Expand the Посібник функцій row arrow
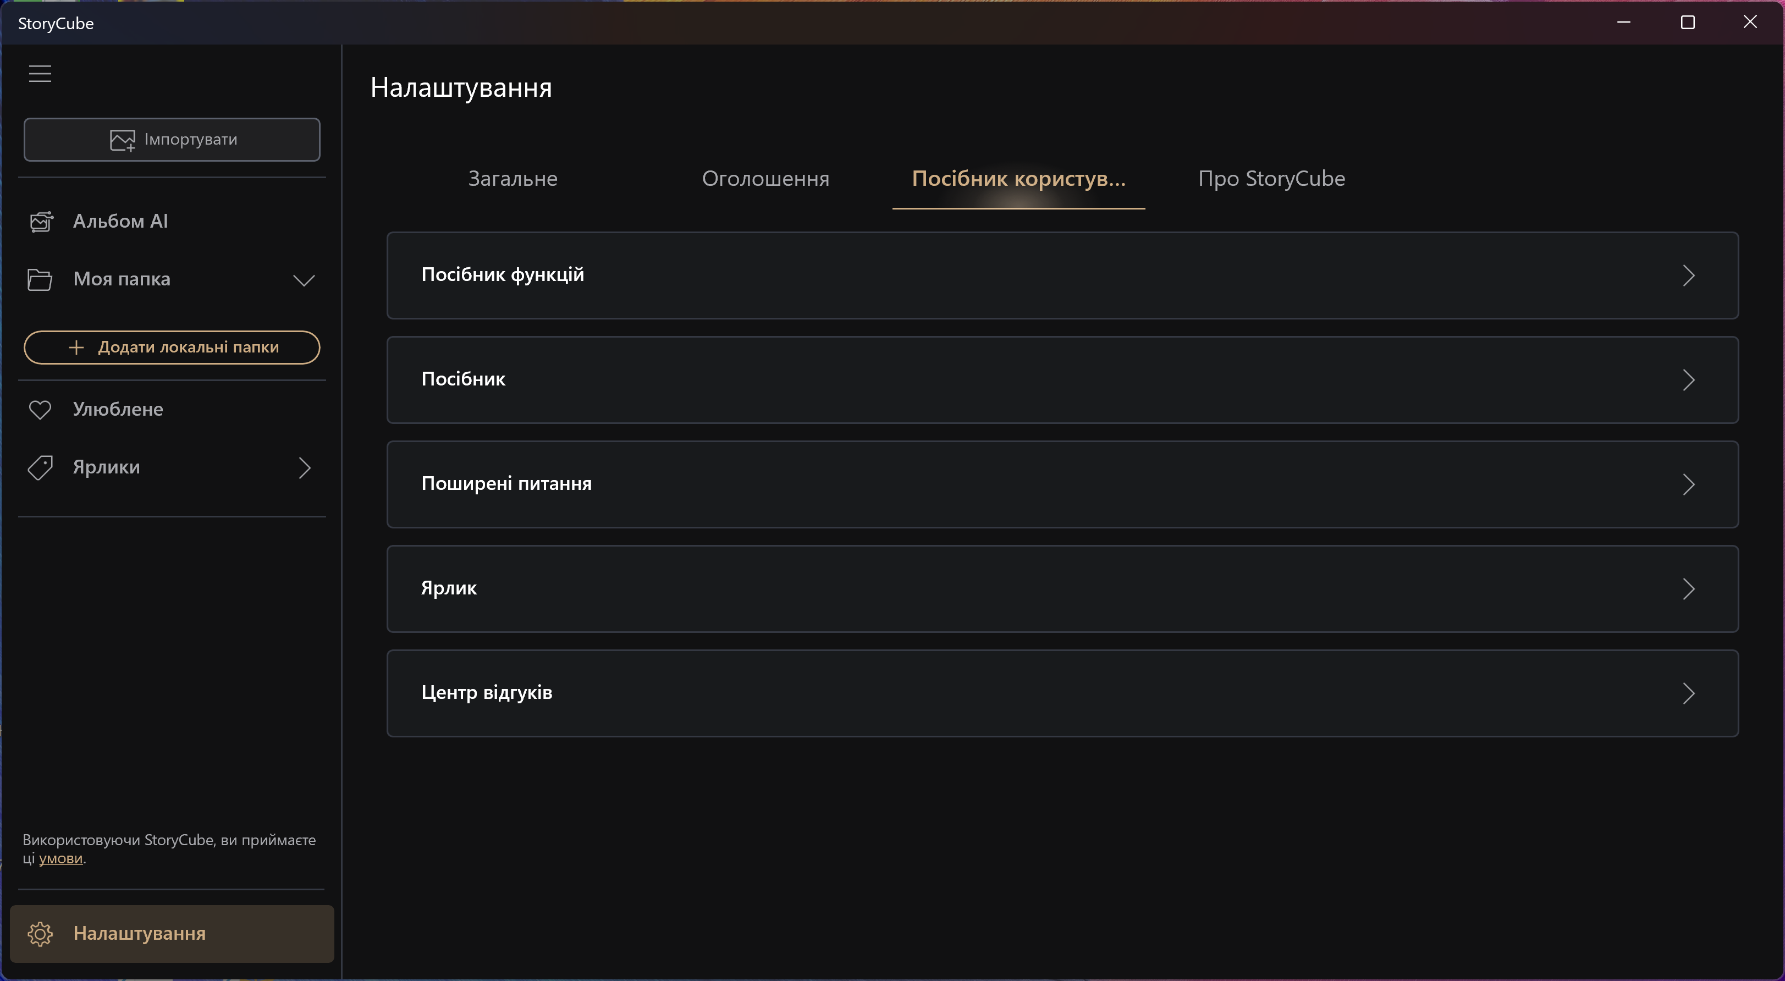1785x981 pixels. tap(1688, 275)
